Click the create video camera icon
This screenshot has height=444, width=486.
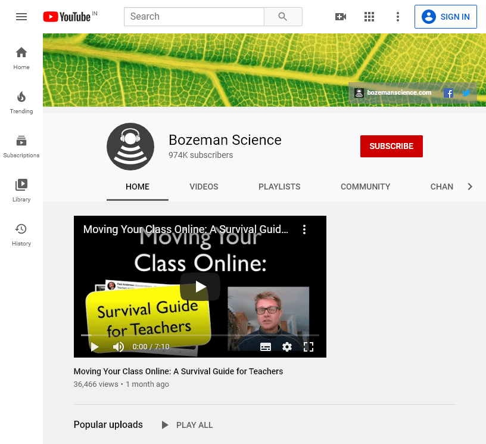[341, 17]
